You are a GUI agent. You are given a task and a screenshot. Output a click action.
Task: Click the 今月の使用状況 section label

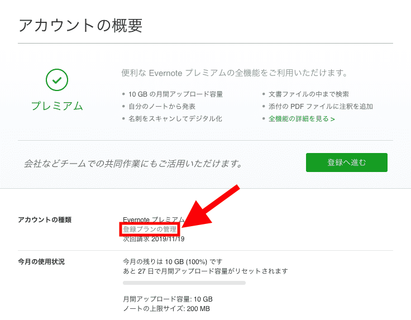[x=41, y=261]
